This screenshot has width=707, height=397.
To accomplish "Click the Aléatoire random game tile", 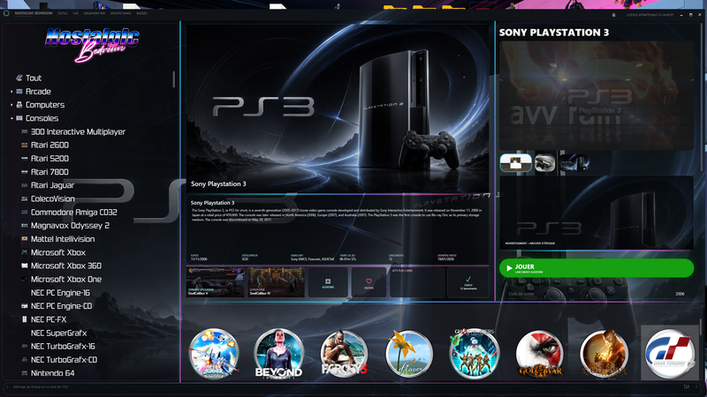I will pos(328,282).
